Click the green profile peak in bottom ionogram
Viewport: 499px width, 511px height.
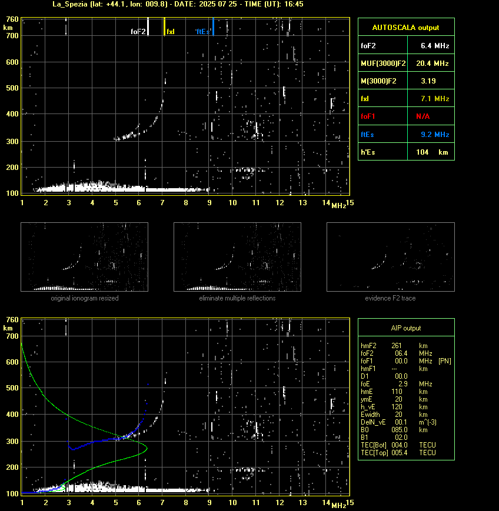[147, 448]
